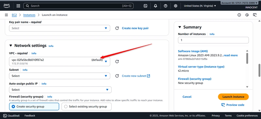Click Firewall (security group) heading in Summary
261x119 pixels.
(x=194, y=79)
